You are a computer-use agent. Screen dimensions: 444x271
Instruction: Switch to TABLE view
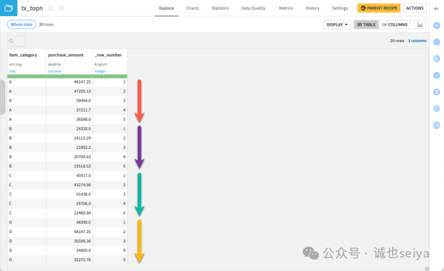[366, 24]
